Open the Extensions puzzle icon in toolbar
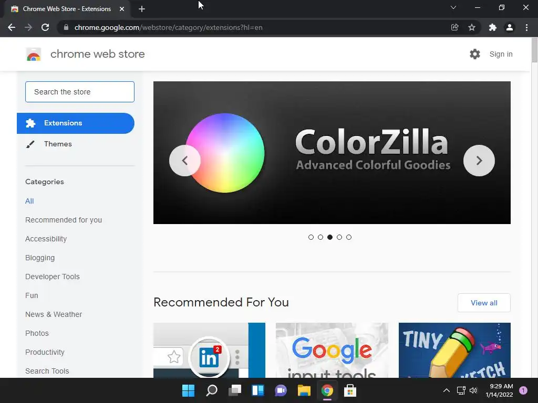538x403 pixels. pyautogui.click(x=493, y=27)
